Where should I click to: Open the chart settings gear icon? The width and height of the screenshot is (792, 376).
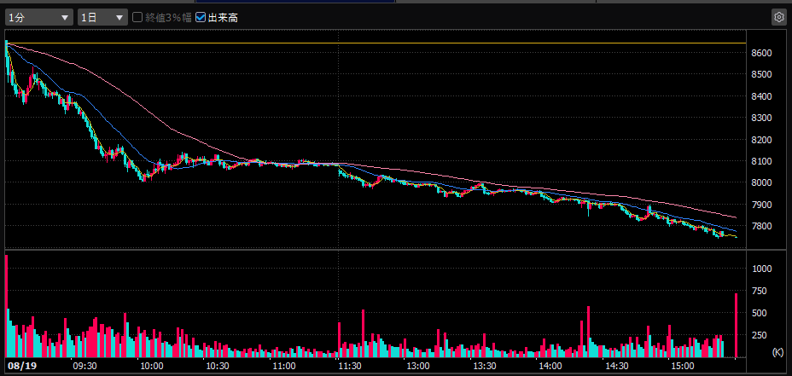(x=778, y=17)
